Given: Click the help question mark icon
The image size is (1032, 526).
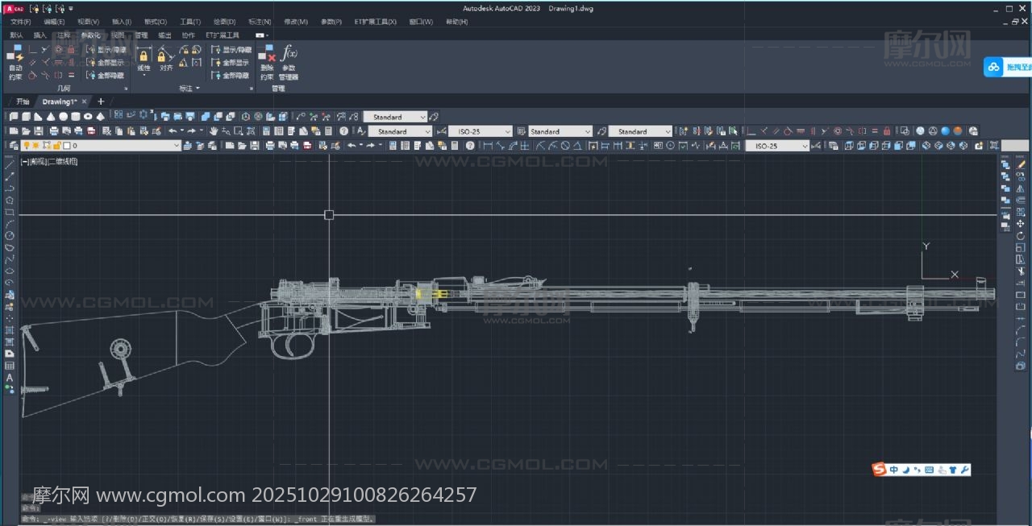Looking at the screenshot, I should (343, 131).
